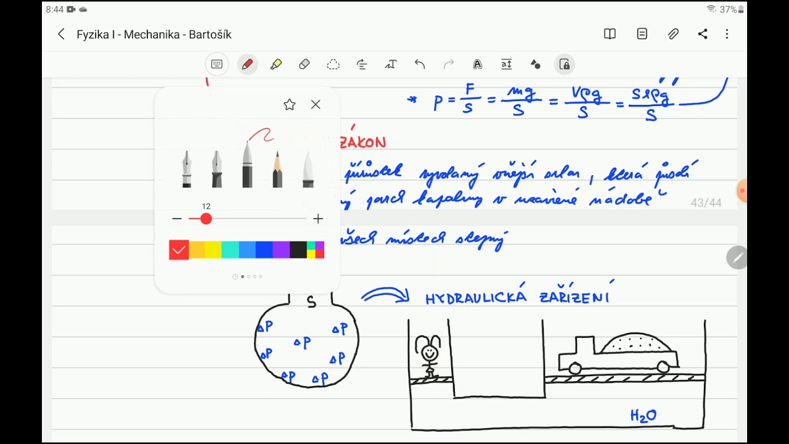Increase pen thickness with plus
The width and height of the screenshot is (789, 444).
pyautogui.click(x=318, y=219)
